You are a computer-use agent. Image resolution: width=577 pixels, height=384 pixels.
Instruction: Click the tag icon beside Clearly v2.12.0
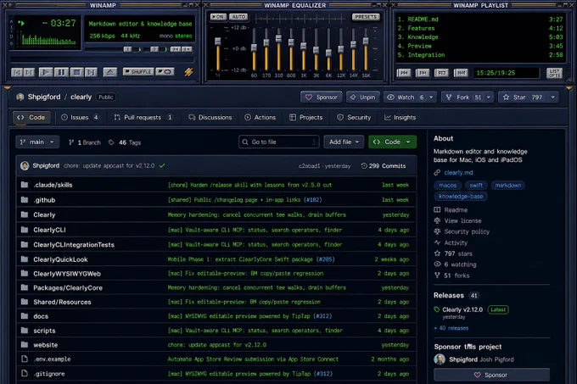(437, 309)
